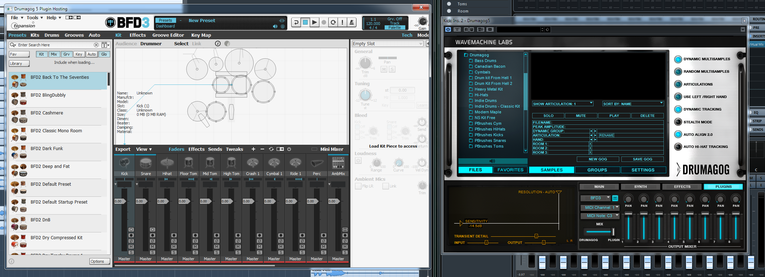Screen dimensions: 765x277
Task: Click the Hihat channel icon
Action: click(167, 163)
